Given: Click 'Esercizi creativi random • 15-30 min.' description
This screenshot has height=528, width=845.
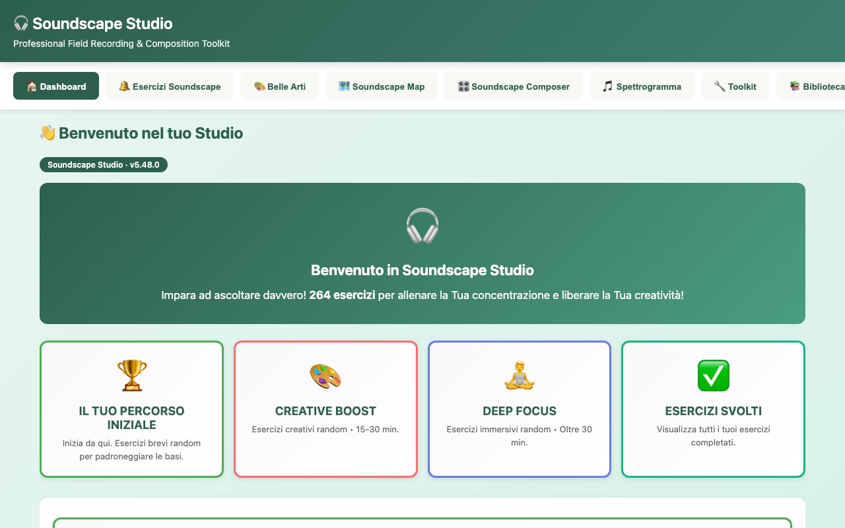Looking at the screenshot, I should tap(325, 429).
